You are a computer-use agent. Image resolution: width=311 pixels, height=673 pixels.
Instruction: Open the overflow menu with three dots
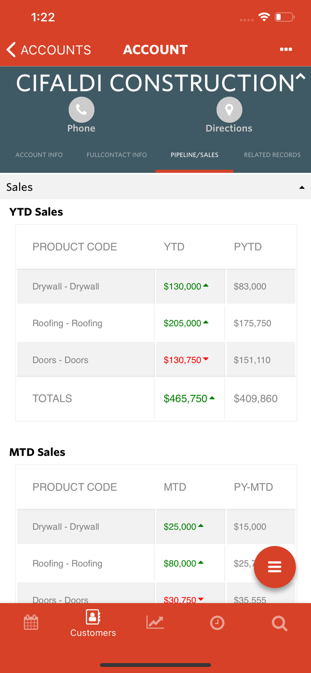tap(286, 49)
